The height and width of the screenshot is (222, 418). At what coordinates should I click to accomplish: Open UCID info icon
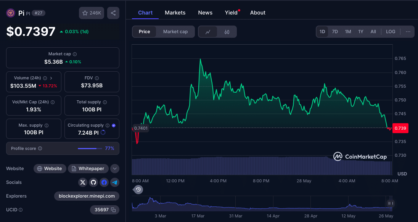[21, 210]
